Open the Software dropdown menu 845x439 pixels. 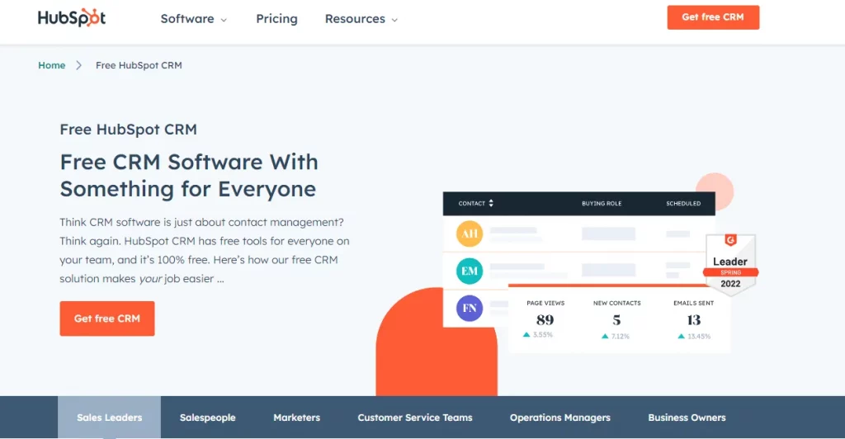coord(193,19)
